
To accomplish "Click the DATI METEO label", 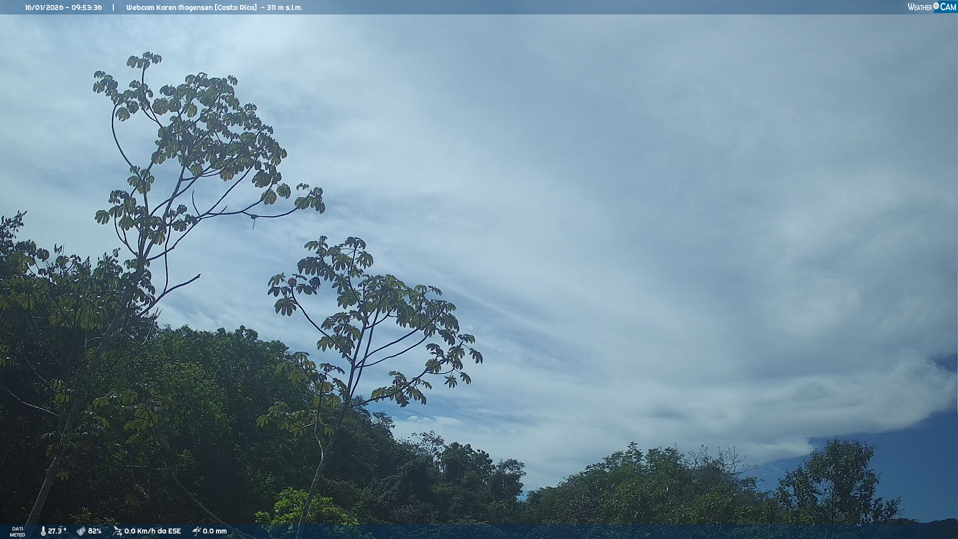I will [17, 532].
